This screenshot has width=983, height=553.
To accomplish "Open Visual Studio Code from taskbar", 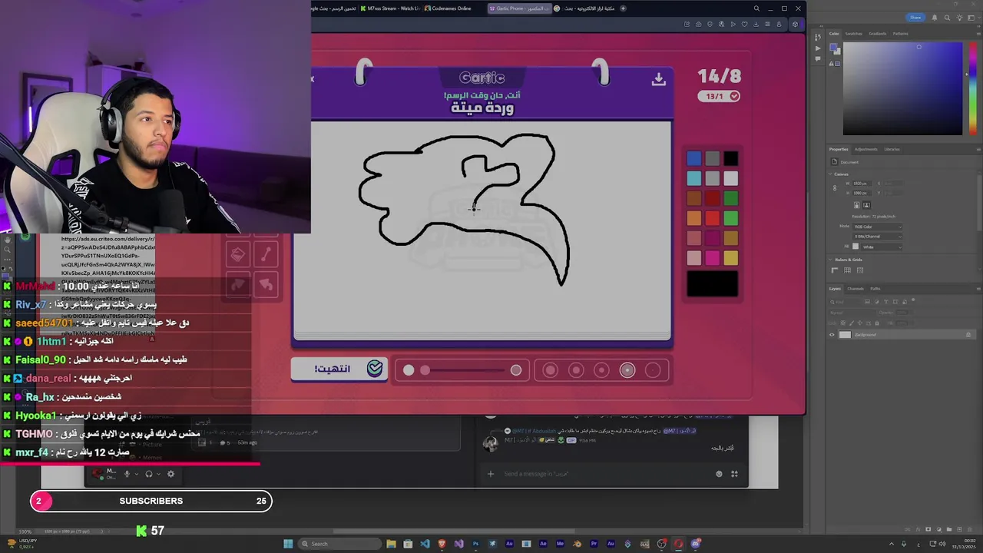I will click(x=425, y=544).
